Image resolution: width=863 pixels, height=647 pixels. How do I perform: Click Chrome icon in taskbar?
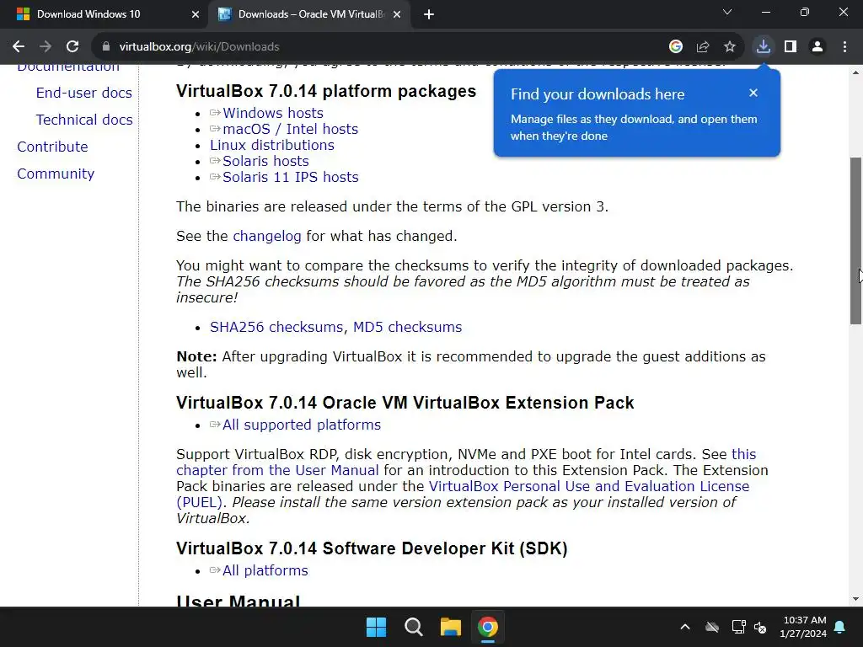[x=488, y=627]
